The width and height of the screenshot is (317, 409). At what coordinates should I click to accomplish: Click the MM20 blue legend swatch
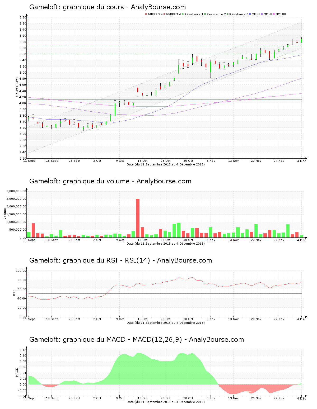point(250,14)
